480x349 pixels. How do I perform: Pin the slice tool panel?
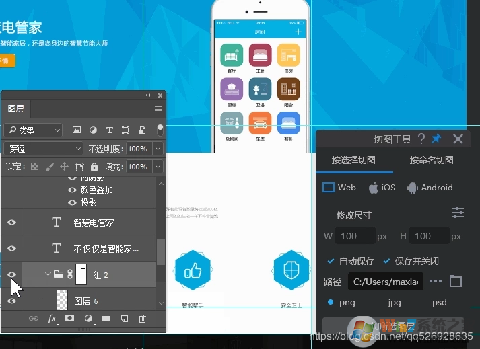tap(436, 139)
